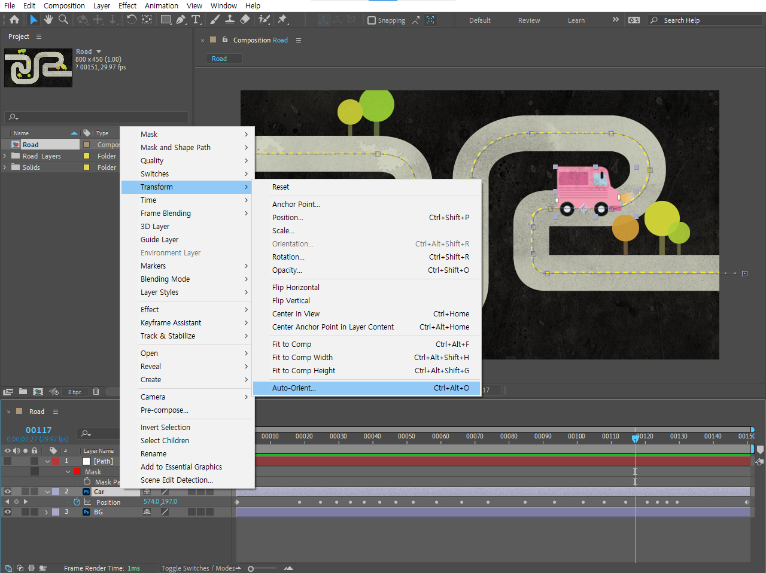Open Composition panel hamburger menu
Image resolution: width=766 pixels, height=573 pixels.
click(299, 40)
